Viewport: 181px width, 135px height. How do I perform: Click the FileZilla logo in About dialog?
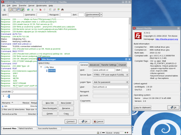click(x=138, y=36)
